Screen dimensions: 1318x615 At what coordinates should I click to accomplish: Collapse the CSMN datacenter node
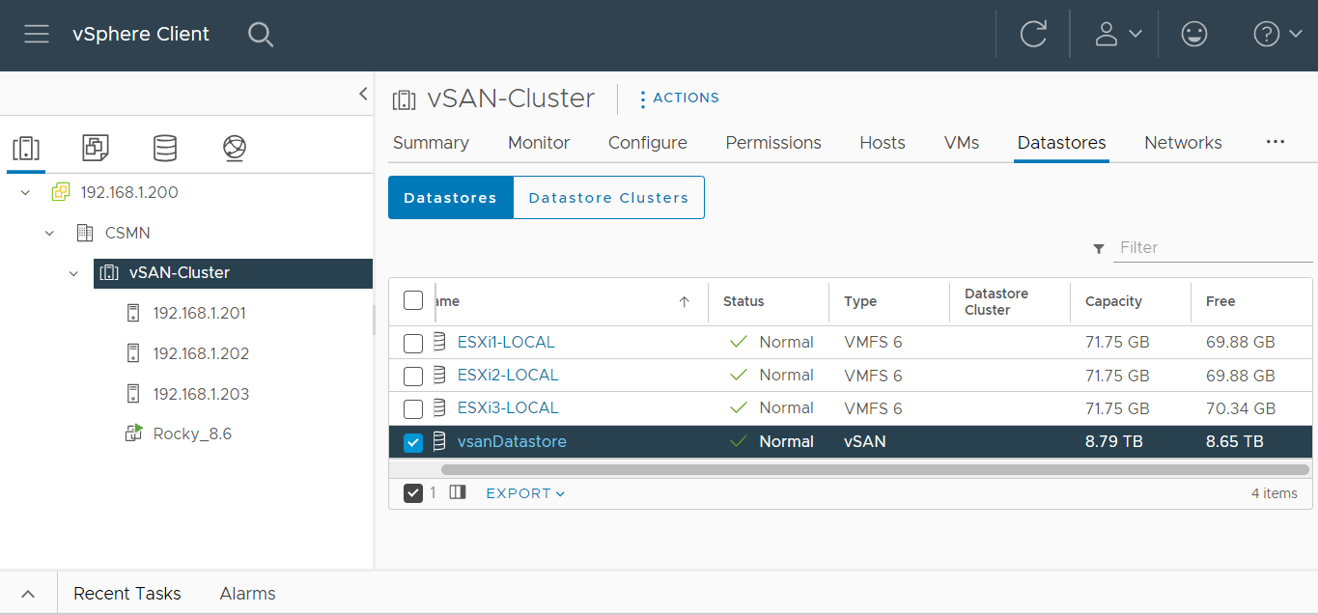[49, 234]
